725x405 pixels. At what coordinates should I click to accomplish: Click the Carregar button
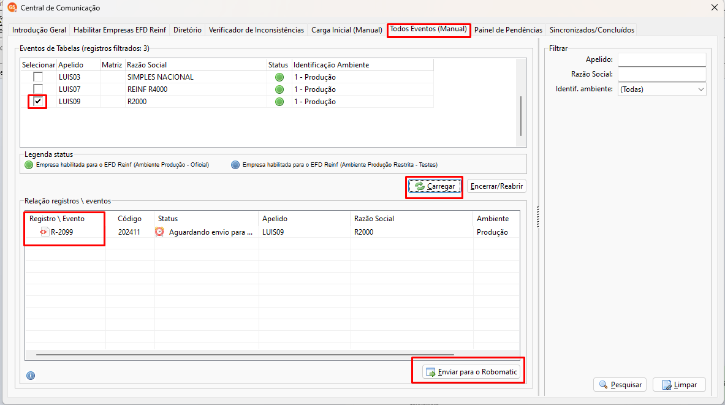point(435,186)
